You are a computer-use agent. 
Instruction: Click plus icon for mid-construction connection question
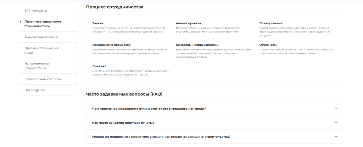coord(336,137)
